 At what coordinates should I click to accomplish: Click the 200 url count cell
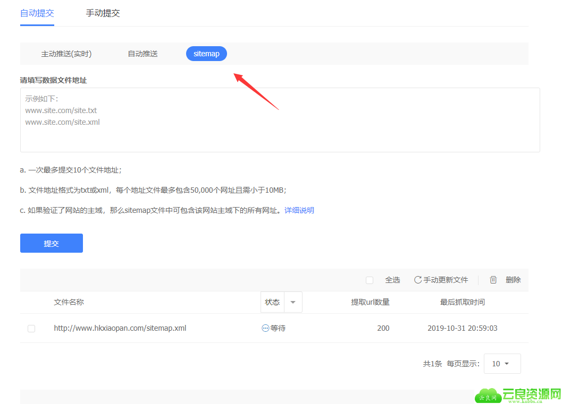click(x=383, y=328)
